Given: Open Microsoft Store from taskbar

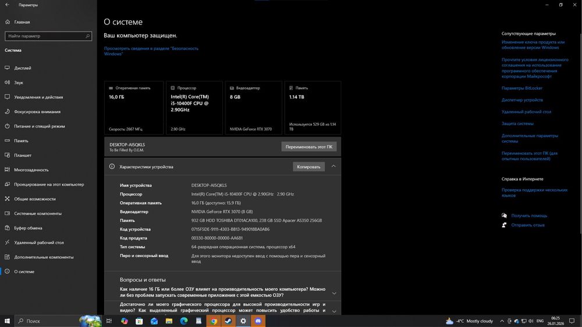Looking at the screenshot, I should [x=139, y=321].
